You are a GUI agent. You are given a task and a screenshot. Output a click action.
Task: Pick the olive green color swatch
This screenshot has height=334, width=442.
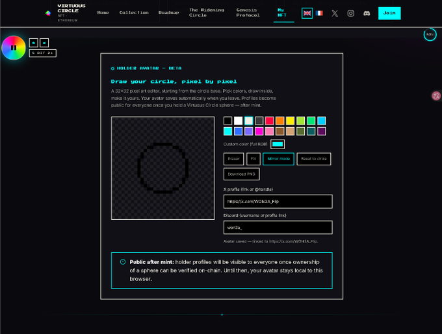tap(300, 131)
